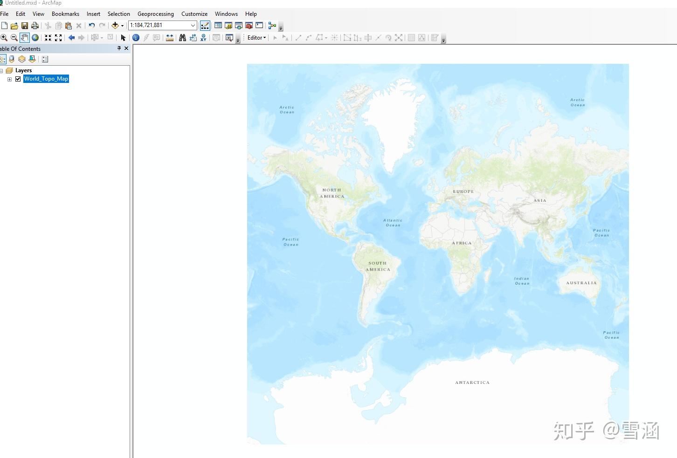Select the World_Topo_Map layer name
This screenshot has height=458, width=677.
(46, 79)
